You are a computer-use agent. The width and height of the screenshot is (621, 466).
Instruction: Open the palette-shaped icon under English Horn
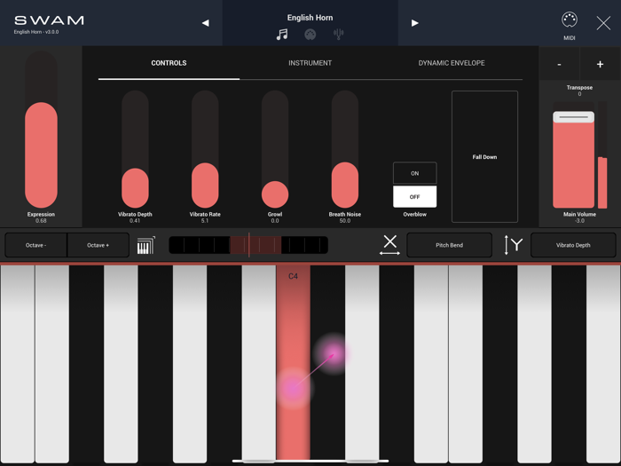[x=310, y=35]
